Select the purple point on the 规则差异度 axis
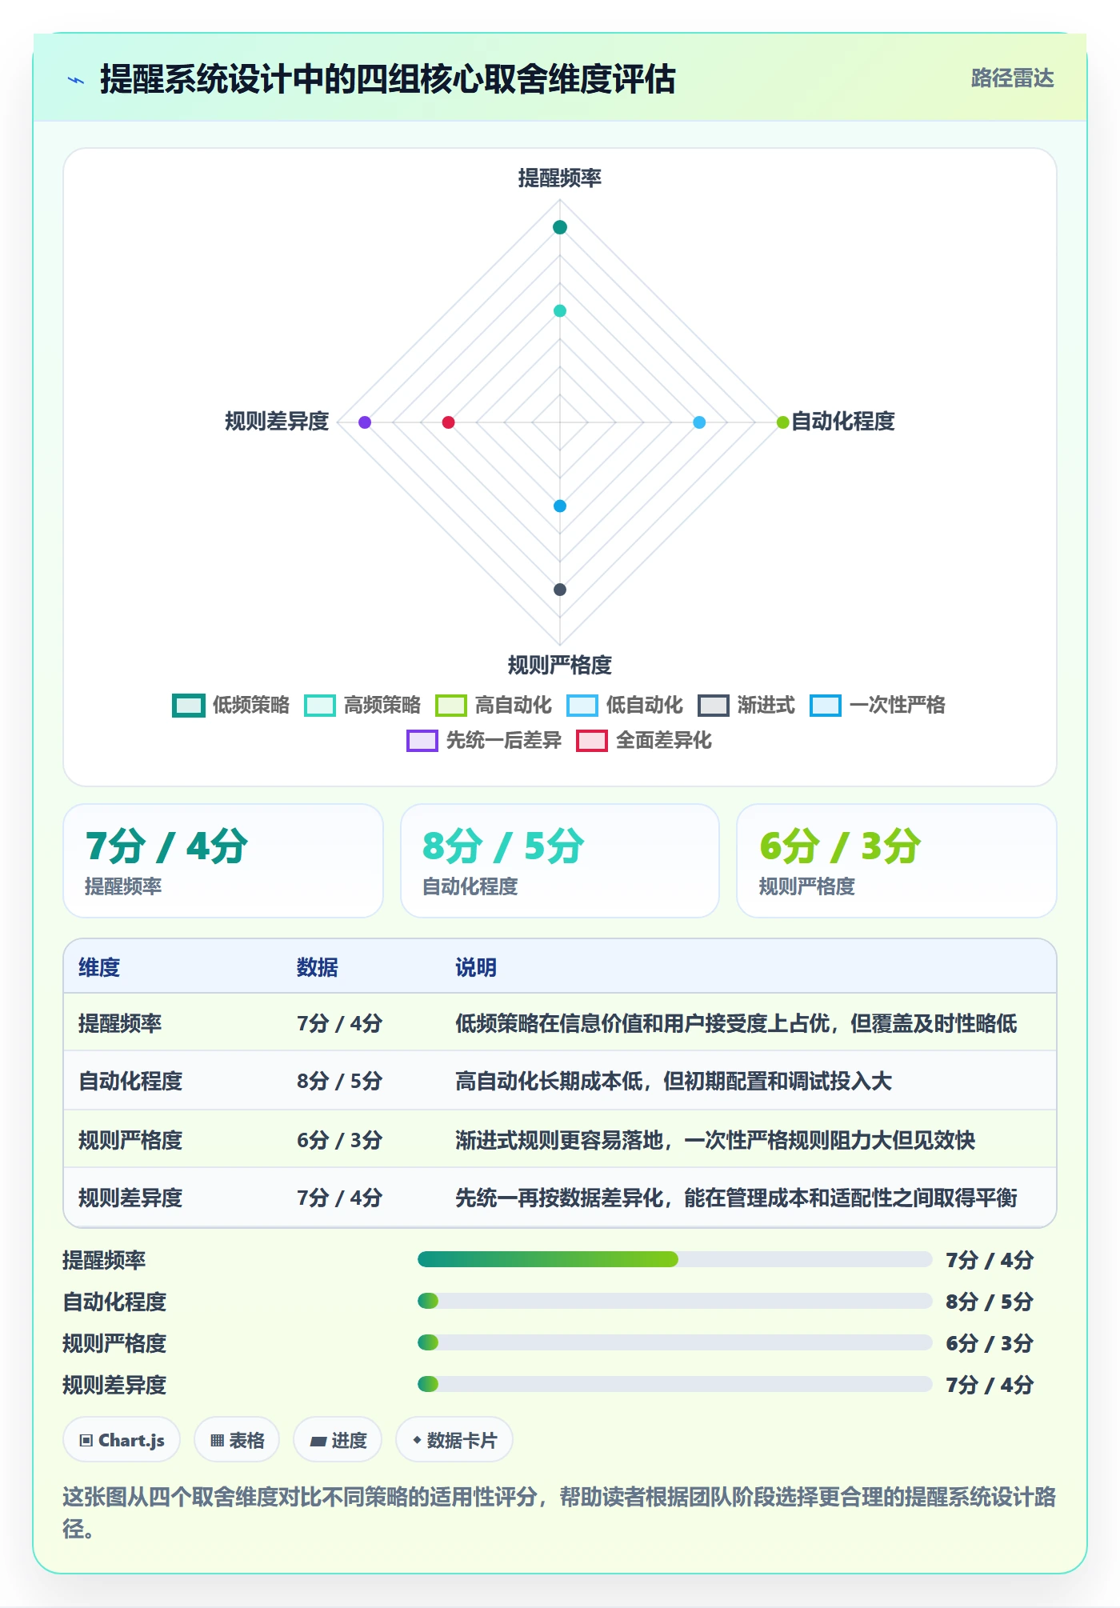 pyautogui.click(x=365, y=422)
